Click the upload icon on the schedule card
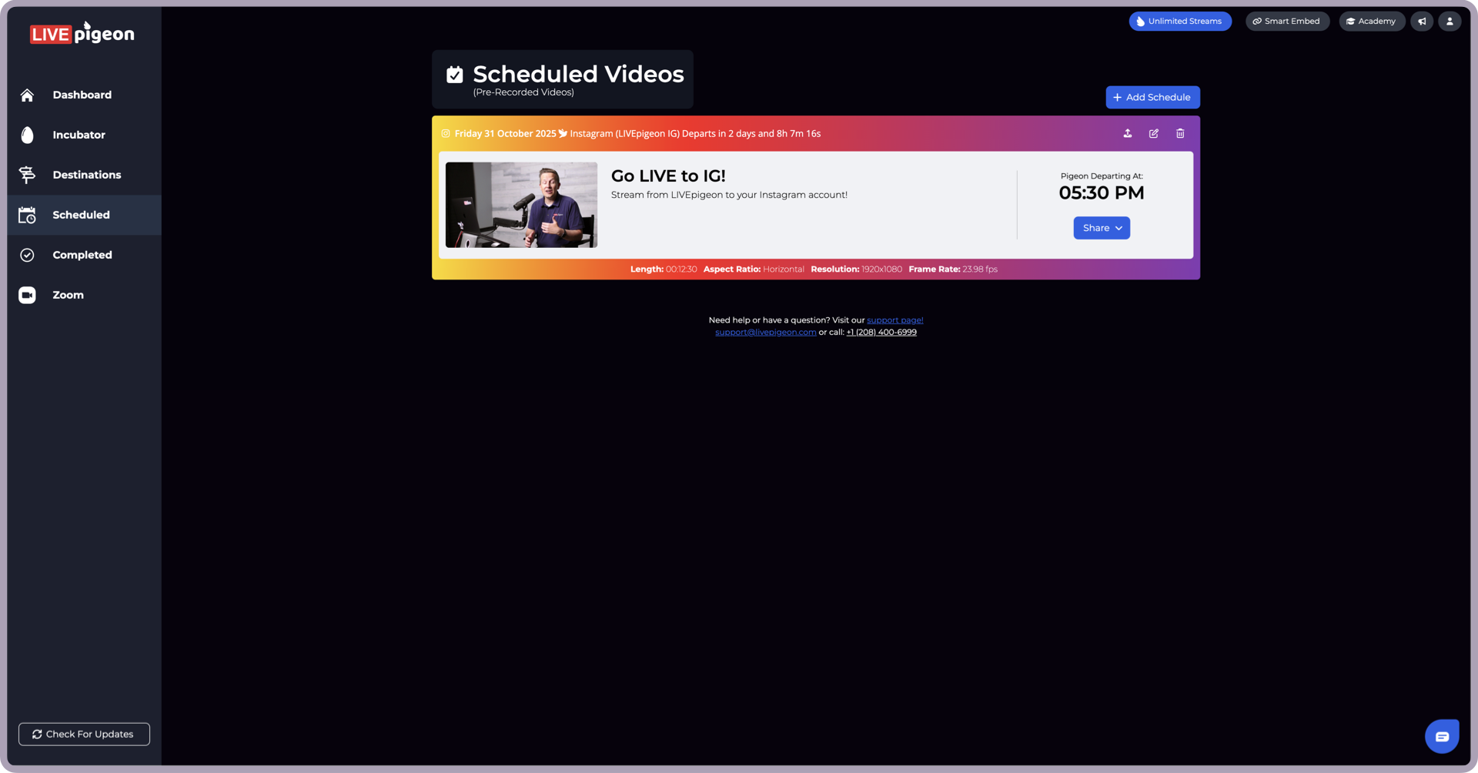This screenshot has height=773, width=1478. pos(1128,133)
